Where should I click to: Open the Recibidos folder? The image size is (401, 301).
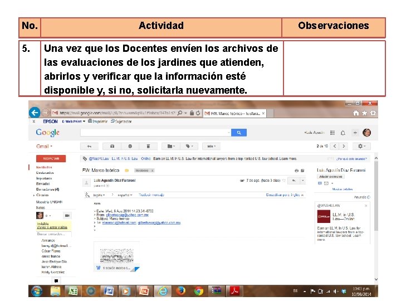tap(44, 167)
